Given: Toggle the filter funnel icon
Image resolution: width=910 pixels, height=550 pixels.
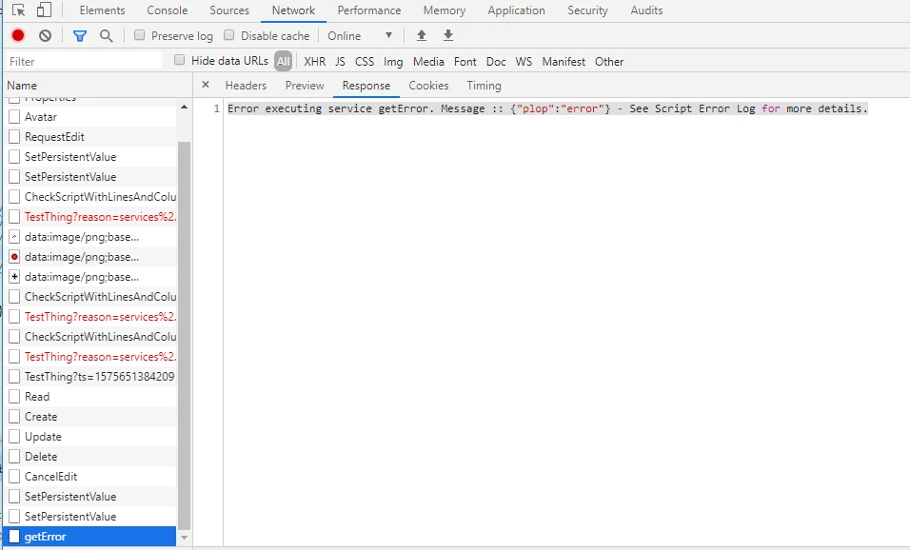Looking at the screenshot, I should pos(80,36).
